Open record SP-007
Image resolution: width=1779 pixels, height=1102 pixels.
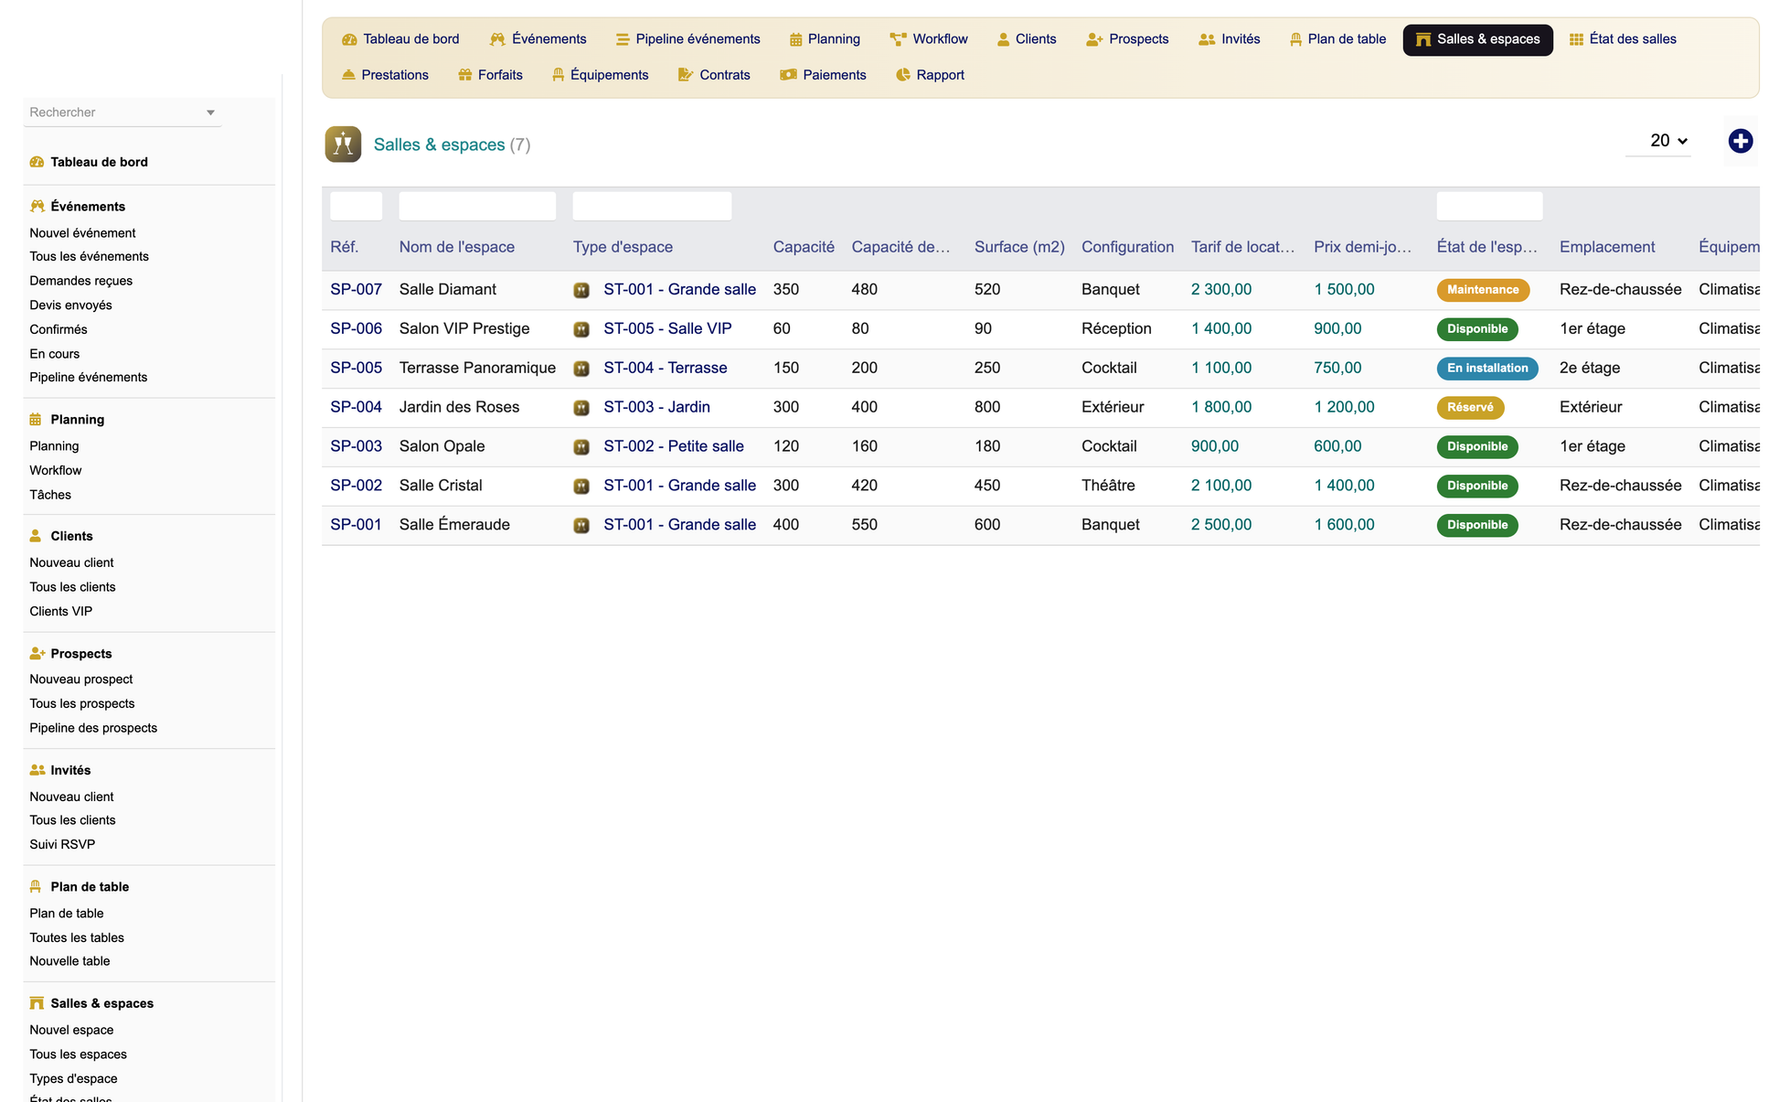(x=356, y=290)
